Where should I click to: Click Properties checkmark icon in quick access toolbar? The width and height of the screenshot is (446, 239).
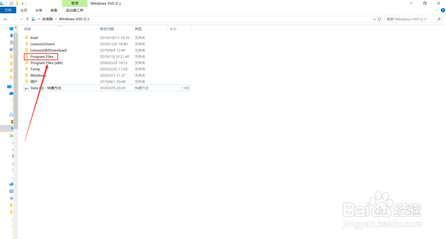point(12,4)
